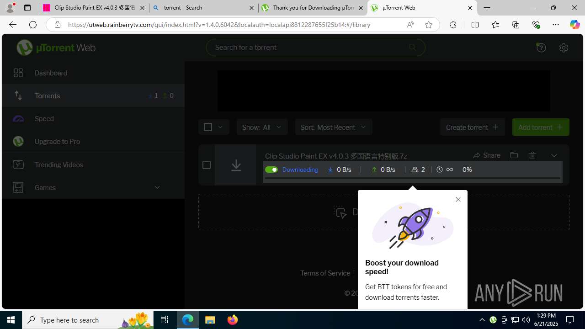Open the Read aloud icon

[x=410, y=25]
